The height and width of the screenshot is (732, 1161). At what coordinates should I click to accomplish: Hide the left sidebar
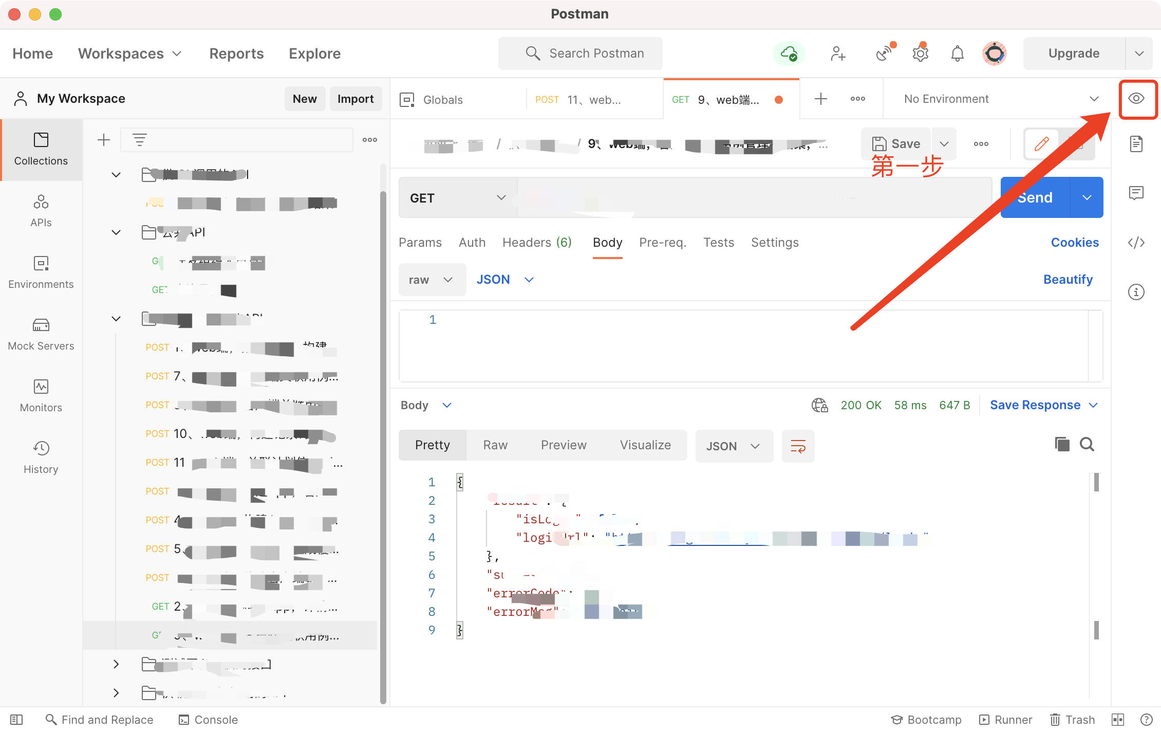click(x=16, y=720)
